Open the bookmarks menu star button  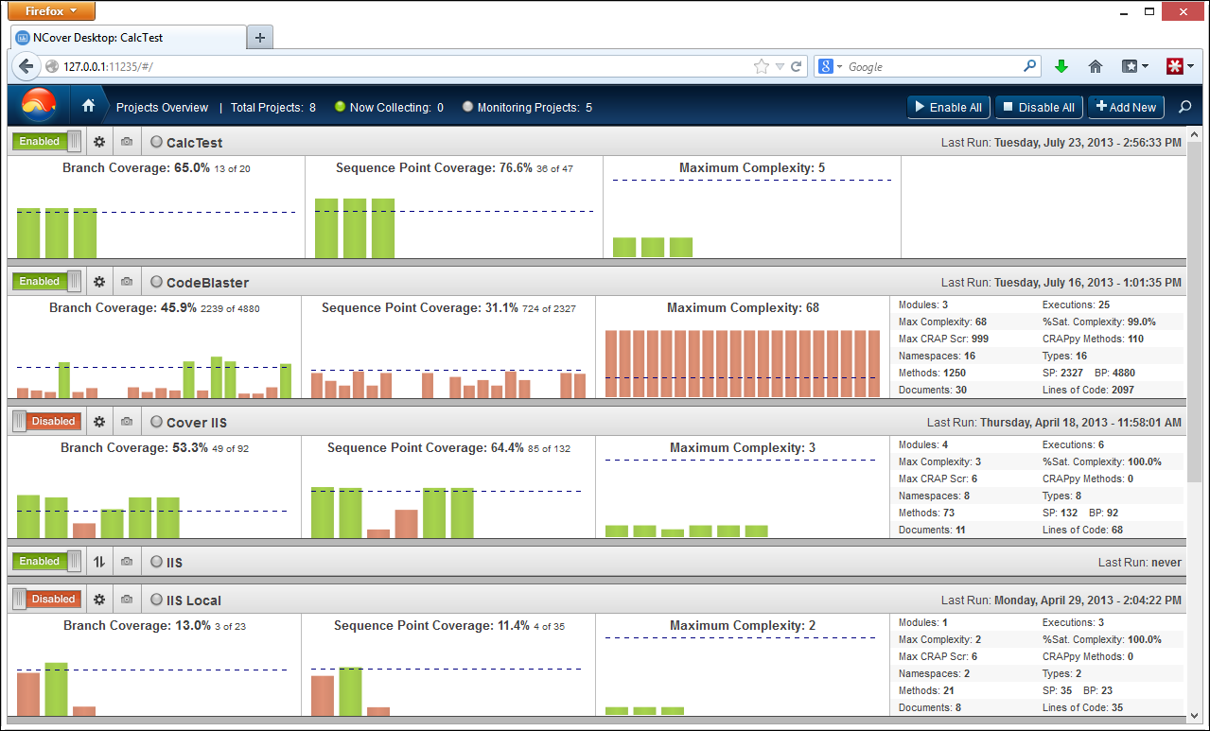[x=1134, y=66]
